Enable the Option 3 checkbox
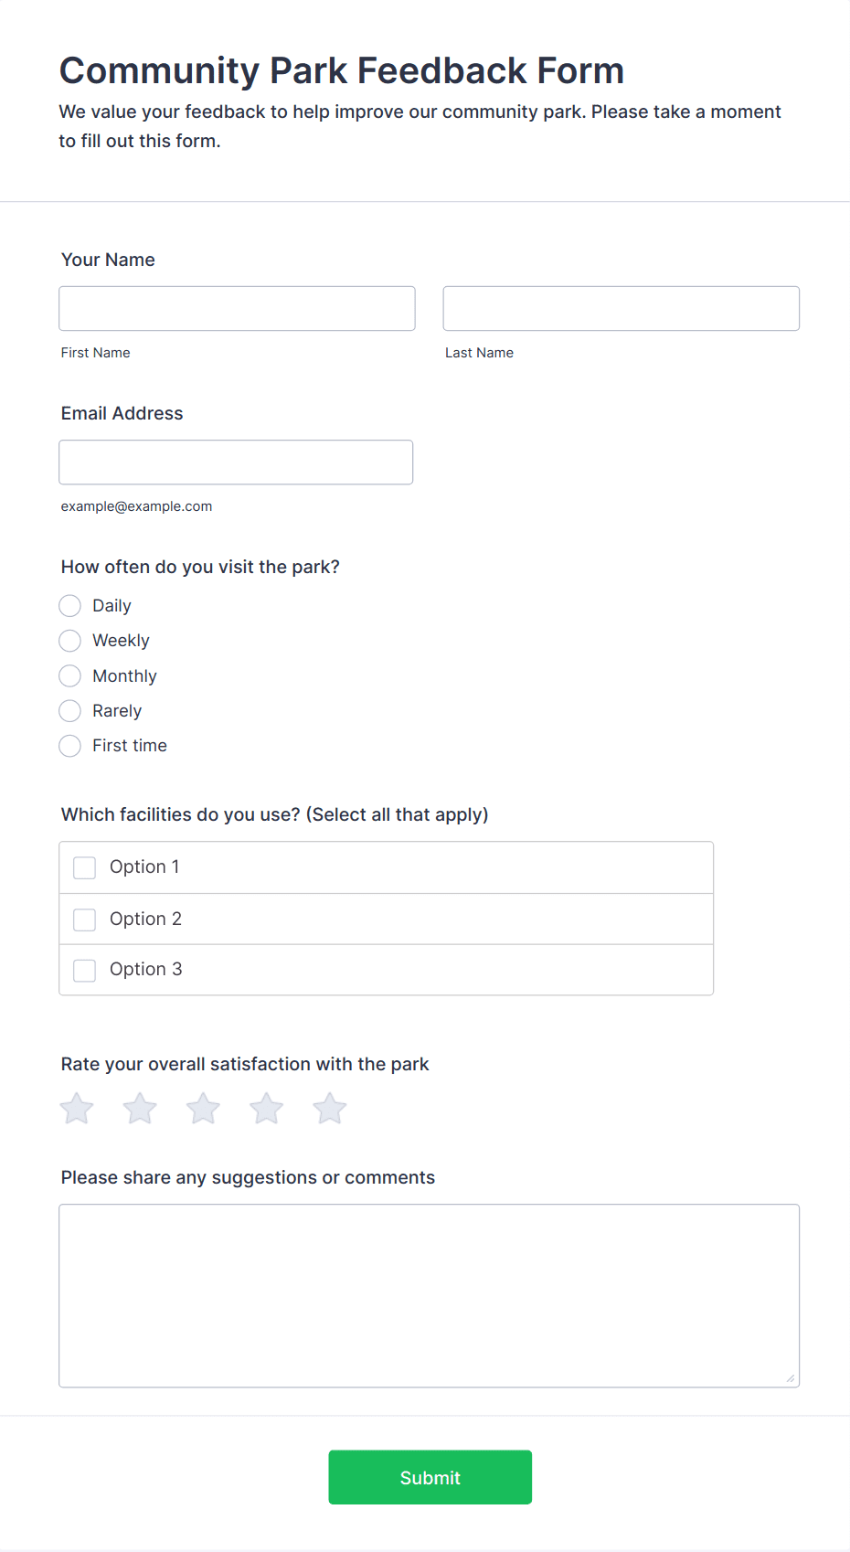 tap(85, 970)
